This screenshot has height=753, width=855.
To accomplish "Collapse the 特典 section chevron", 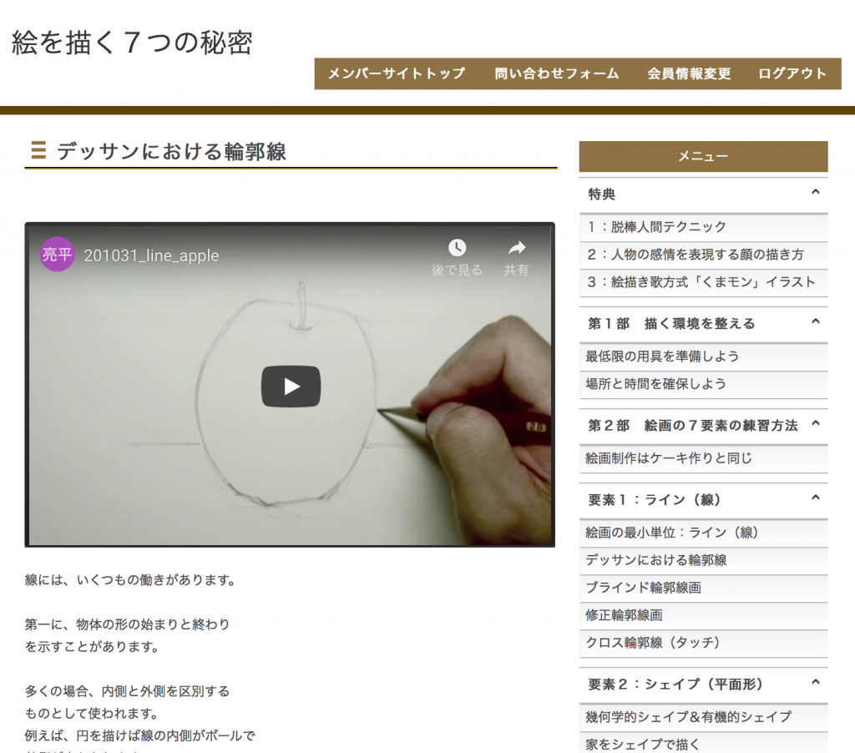I will pos(816,192).
